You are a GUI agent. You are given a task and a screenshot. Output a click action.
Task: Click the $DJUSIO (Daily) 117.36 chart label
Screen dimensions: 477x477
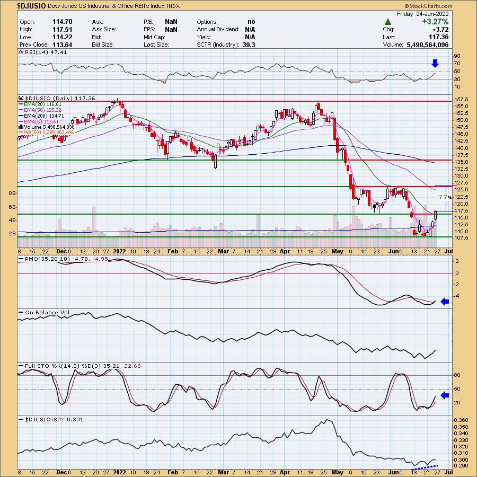[x=60, y=98]
